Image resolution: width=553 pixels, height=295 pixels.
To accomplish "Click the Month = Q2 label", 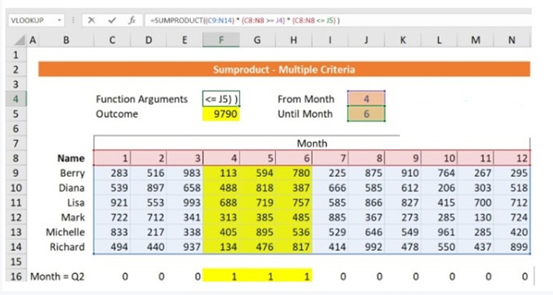I will coord(58,277).
